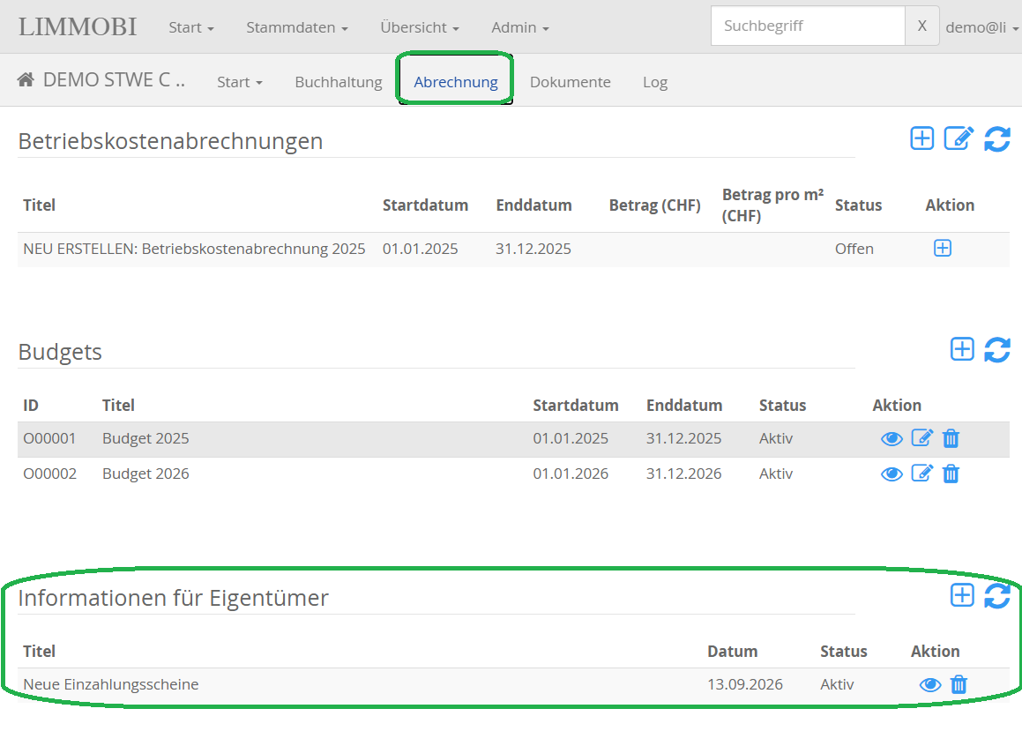The height and width of the screenshot is (731, 1022).
Task: Click budget ID O00002
Action: pyautogui.click(x=49, y=474)
